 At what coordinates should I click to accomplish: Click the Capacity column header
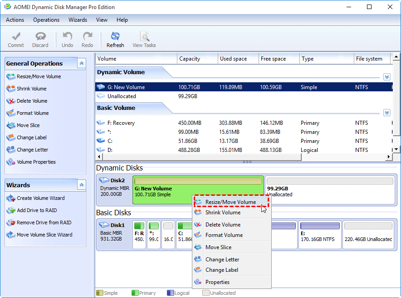[x=190, y=59]
